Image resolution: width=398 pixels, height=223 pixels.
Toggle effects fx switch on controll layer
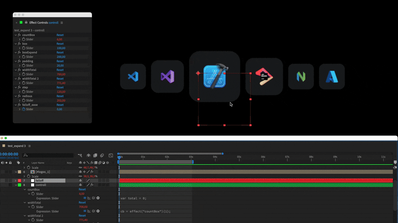(92, 185)
